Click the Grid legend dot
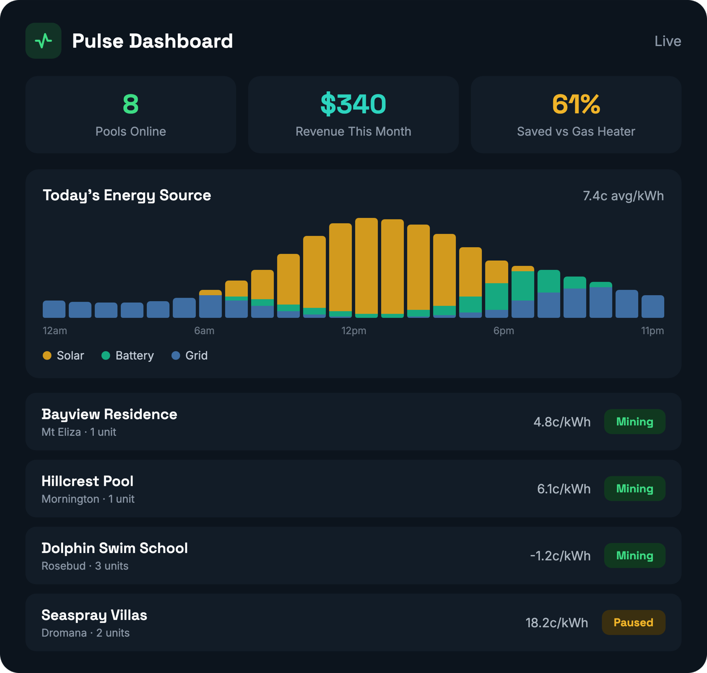The width and height of the screenshot is (707, 673). coord(176,356)
